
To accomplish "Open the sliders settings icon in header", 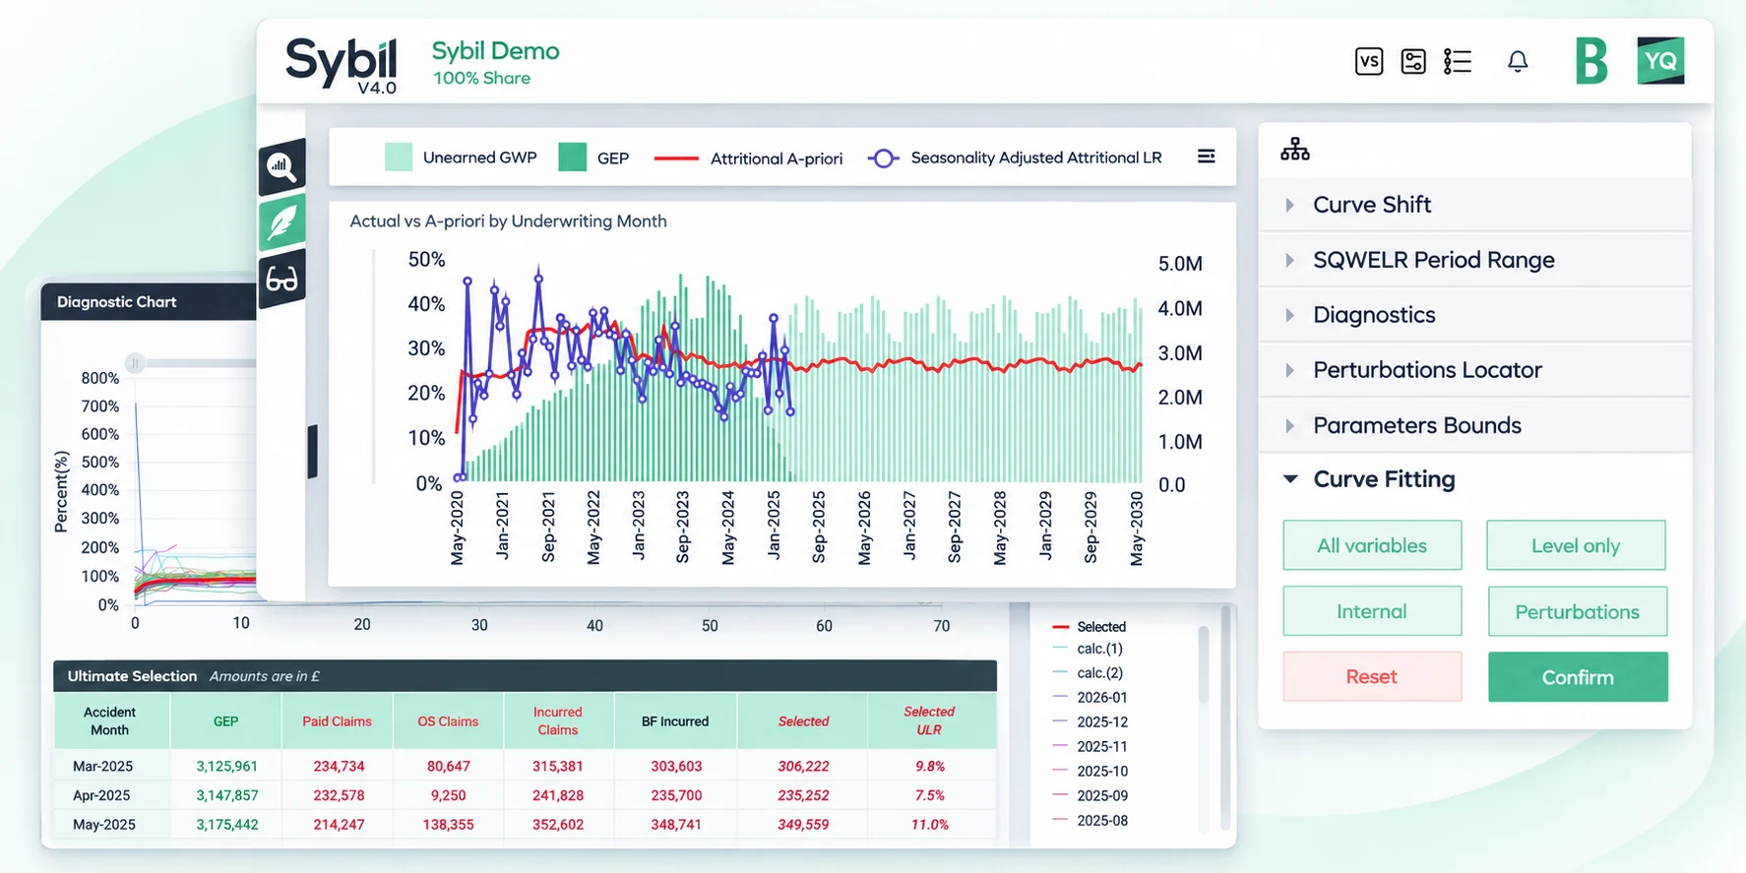I will [x=1412, y=61].
